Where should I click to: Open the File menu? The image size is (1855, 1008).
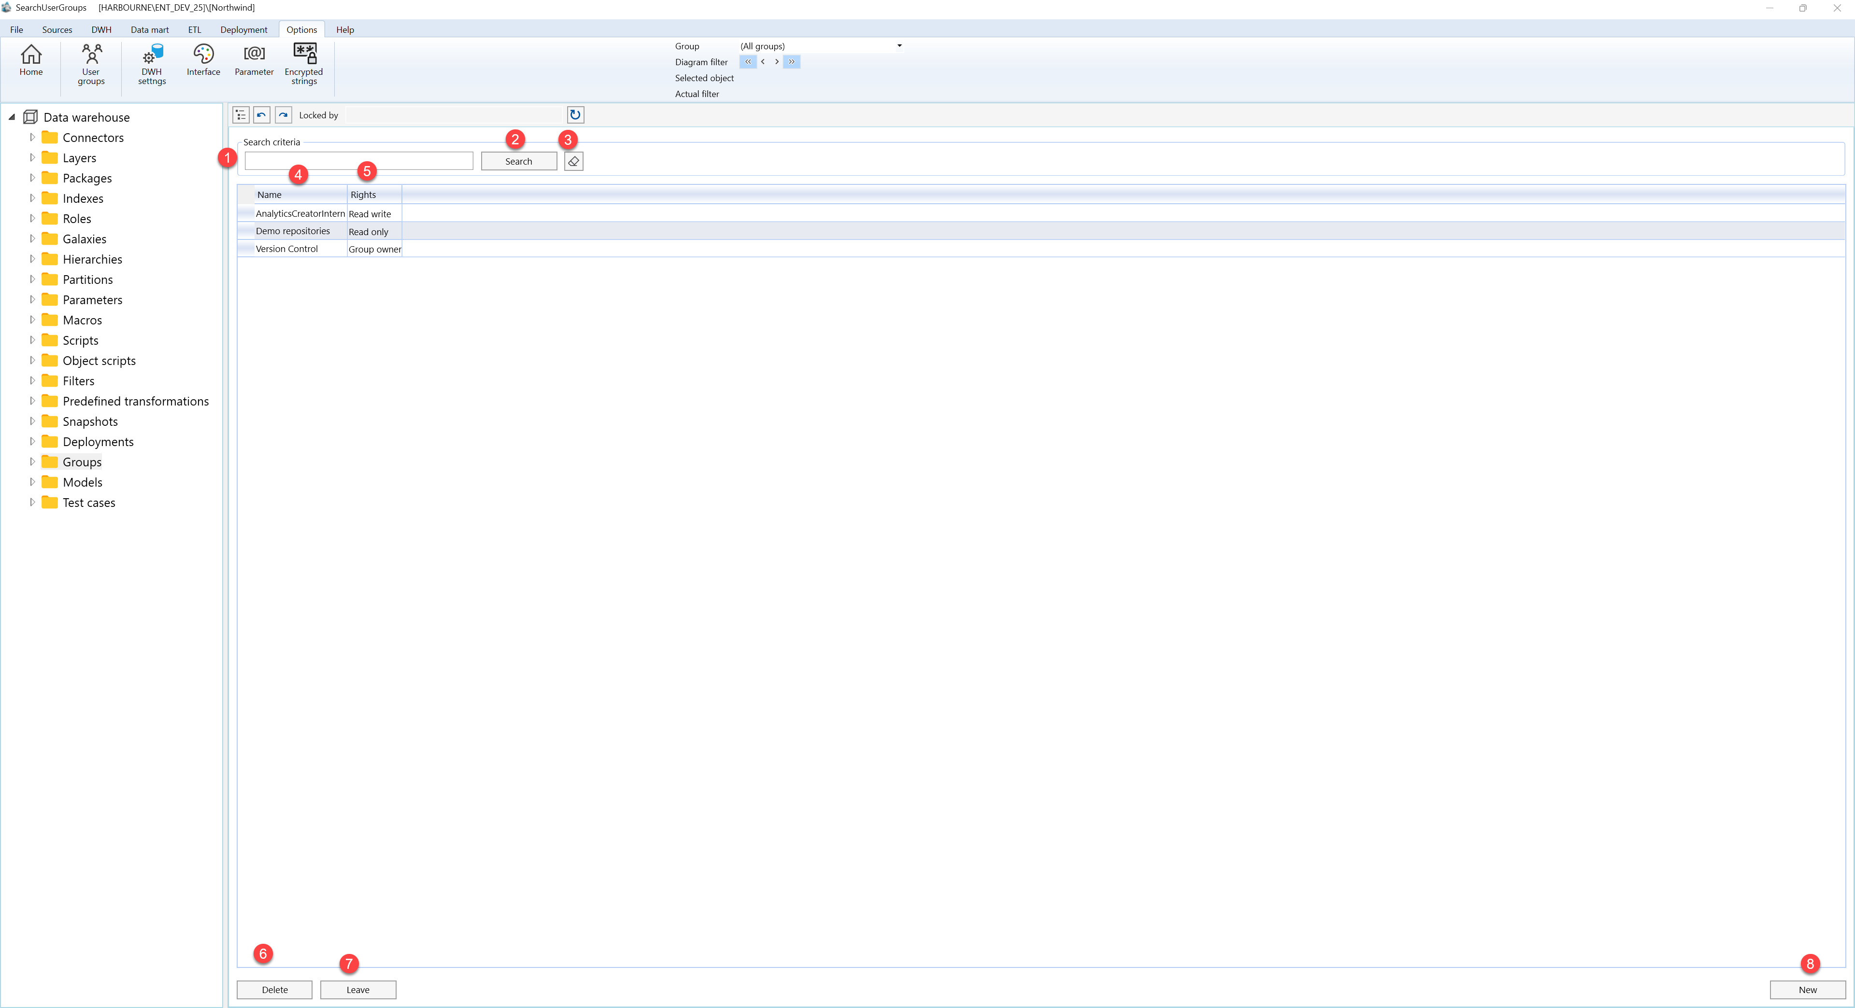pyautogui.click(x=16, y=29)
